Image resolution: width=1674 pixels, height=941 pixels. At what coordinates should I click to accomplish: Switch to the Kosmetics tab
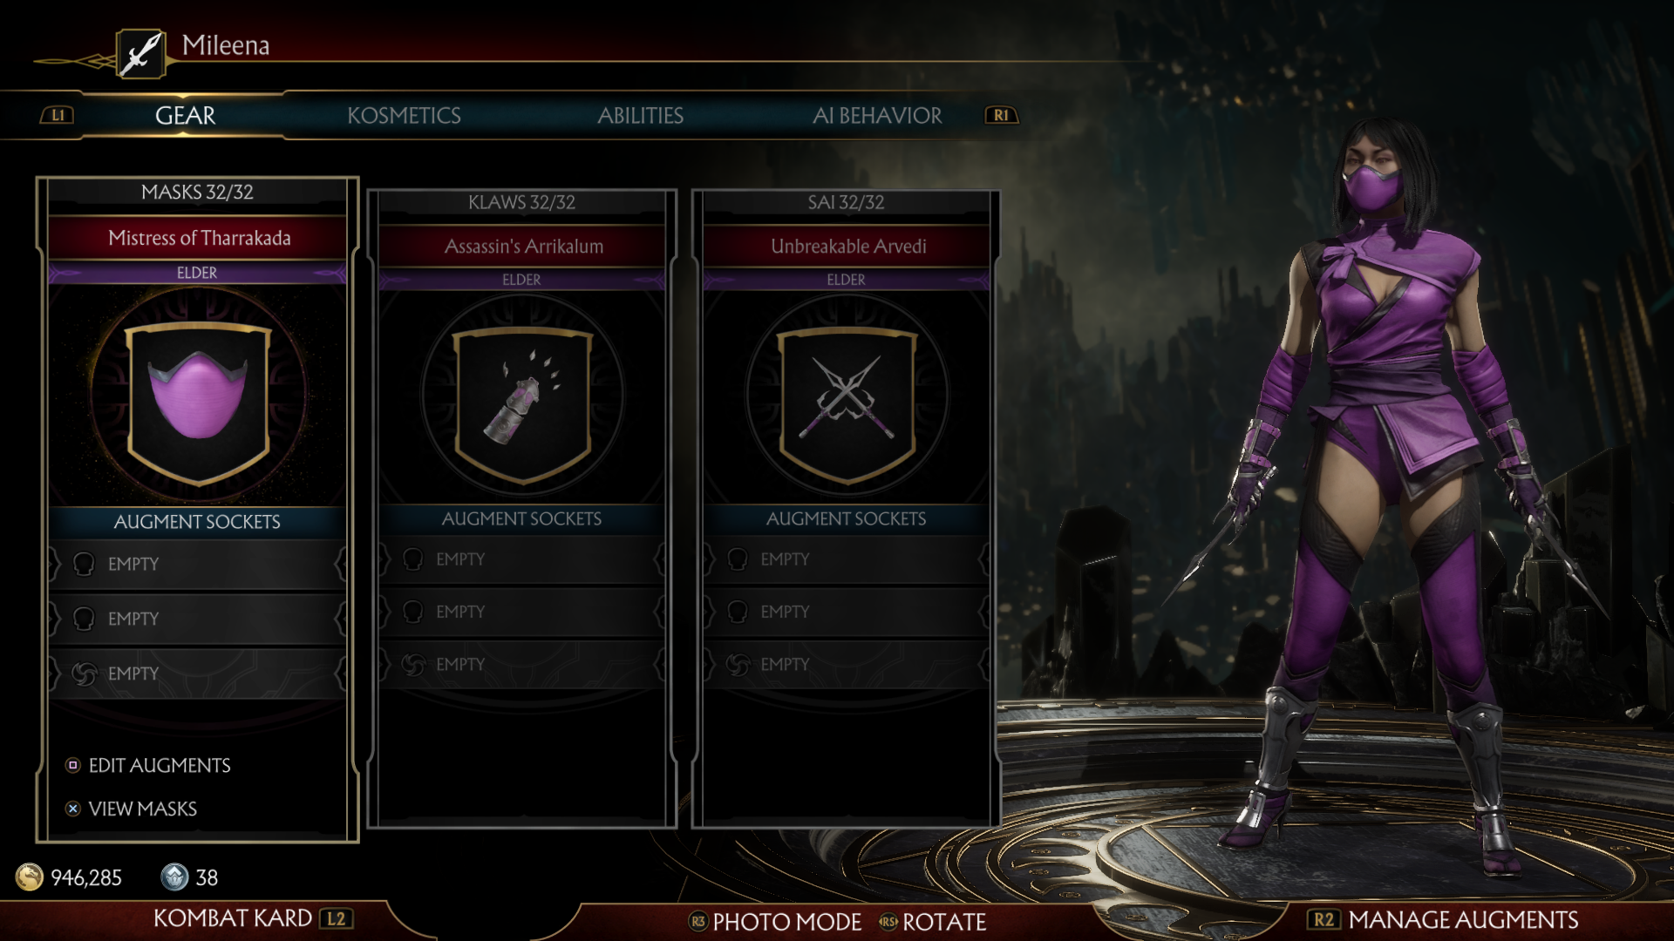pyautogui.click(x=404, y=115)
